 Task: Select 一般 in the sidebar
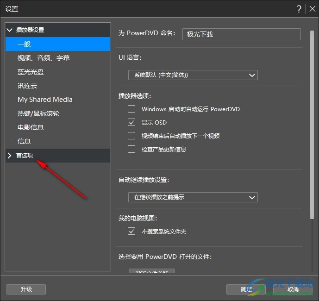[58, 44]
